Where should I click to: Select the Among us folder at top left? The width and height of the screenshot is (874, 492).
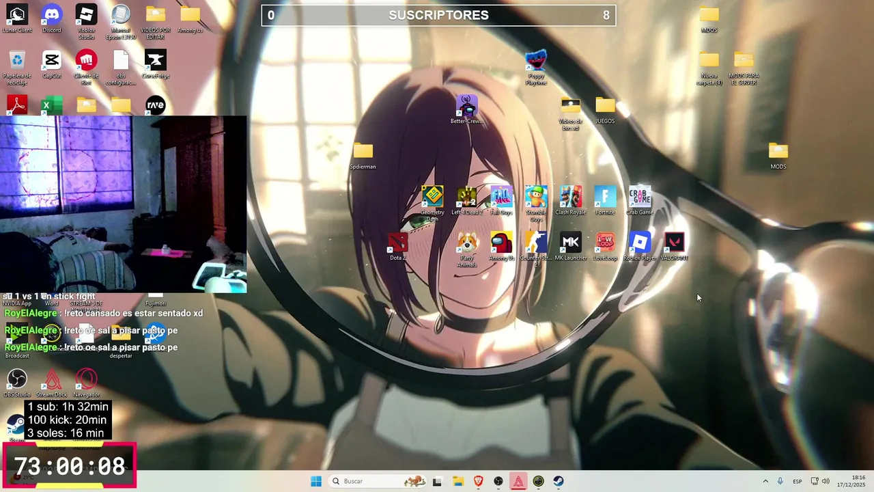tap(191, 19)
